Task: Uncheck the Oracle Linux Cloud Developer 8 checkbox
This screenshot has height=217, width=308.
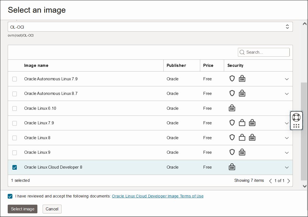Action: coord(15,167)
